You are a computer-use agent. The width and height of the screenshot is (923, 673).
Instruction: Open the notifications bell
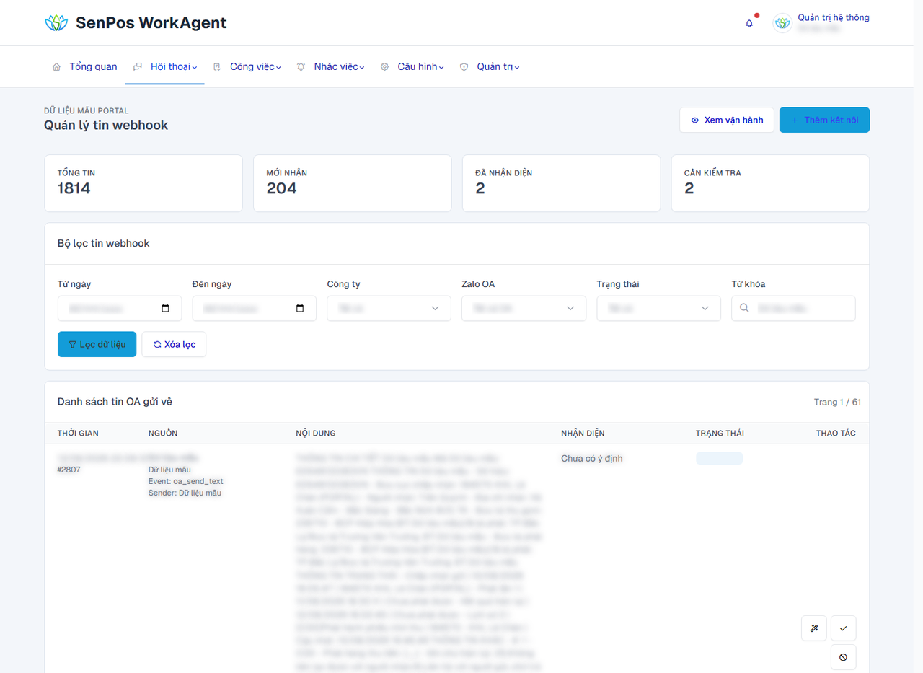click(x=749, y=23)
